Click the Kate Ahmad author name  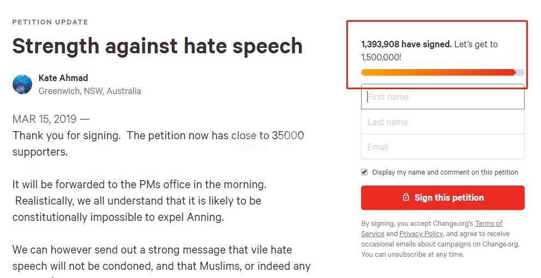63,78
